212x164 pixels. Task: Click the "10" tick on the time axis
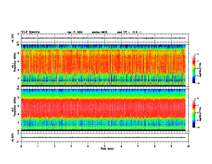(188, 146)
